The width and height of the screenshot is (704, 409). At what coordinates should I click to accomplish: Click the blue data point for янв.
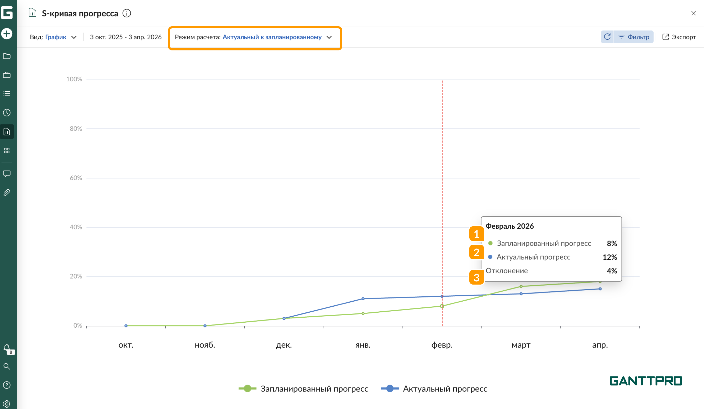[x=363, y=299]
